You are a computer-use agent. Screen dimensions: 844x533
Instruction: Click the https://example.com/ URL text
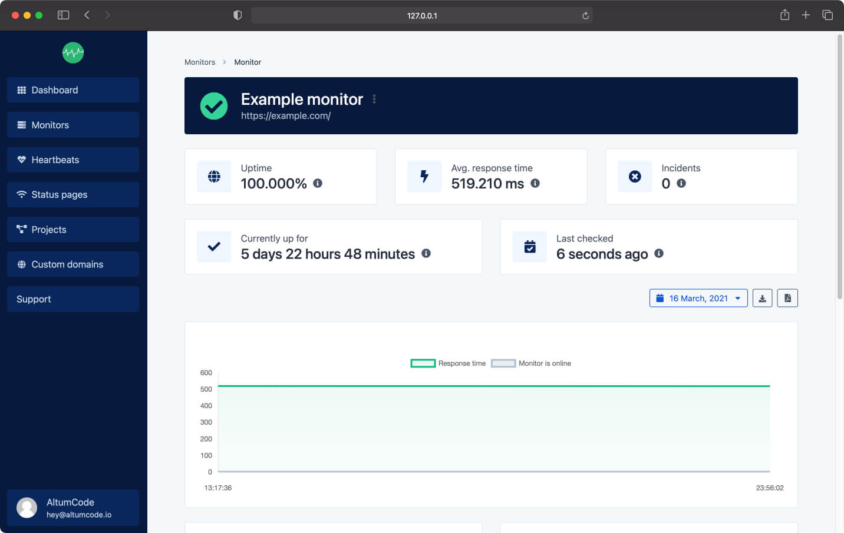coord(286,116)
